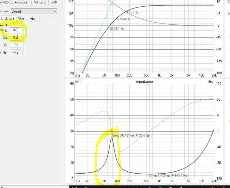Viewport: 230px width, 188px height.
Task: Click the Vd [cm3] field showing 200
Action: coord(54,2)
